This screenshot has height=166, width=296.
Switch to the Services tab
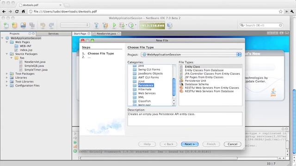pyautogui.click(x=54, y=34)
